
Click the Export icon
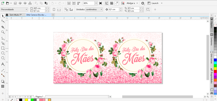coord(74,3)
